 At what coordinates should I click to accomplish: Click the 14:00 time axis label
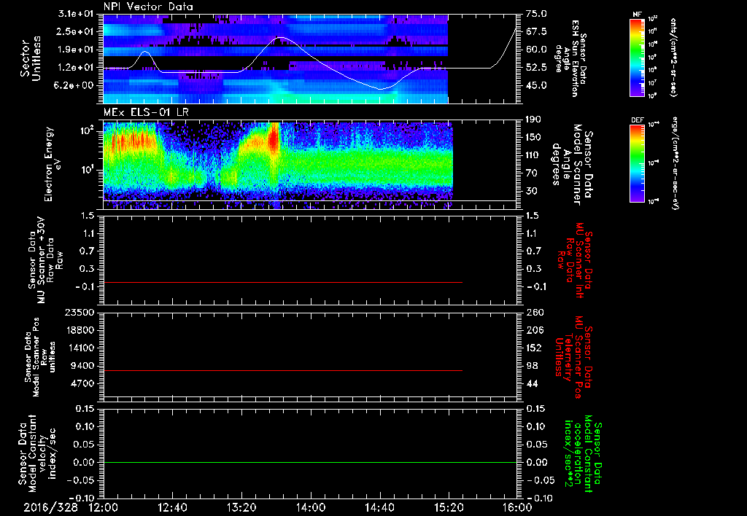tap(311, 507)
